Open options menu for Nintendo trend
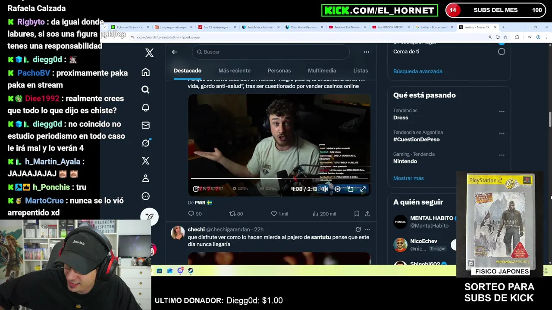The width and height of the screenshot is (552, 310). click(502, 155)
